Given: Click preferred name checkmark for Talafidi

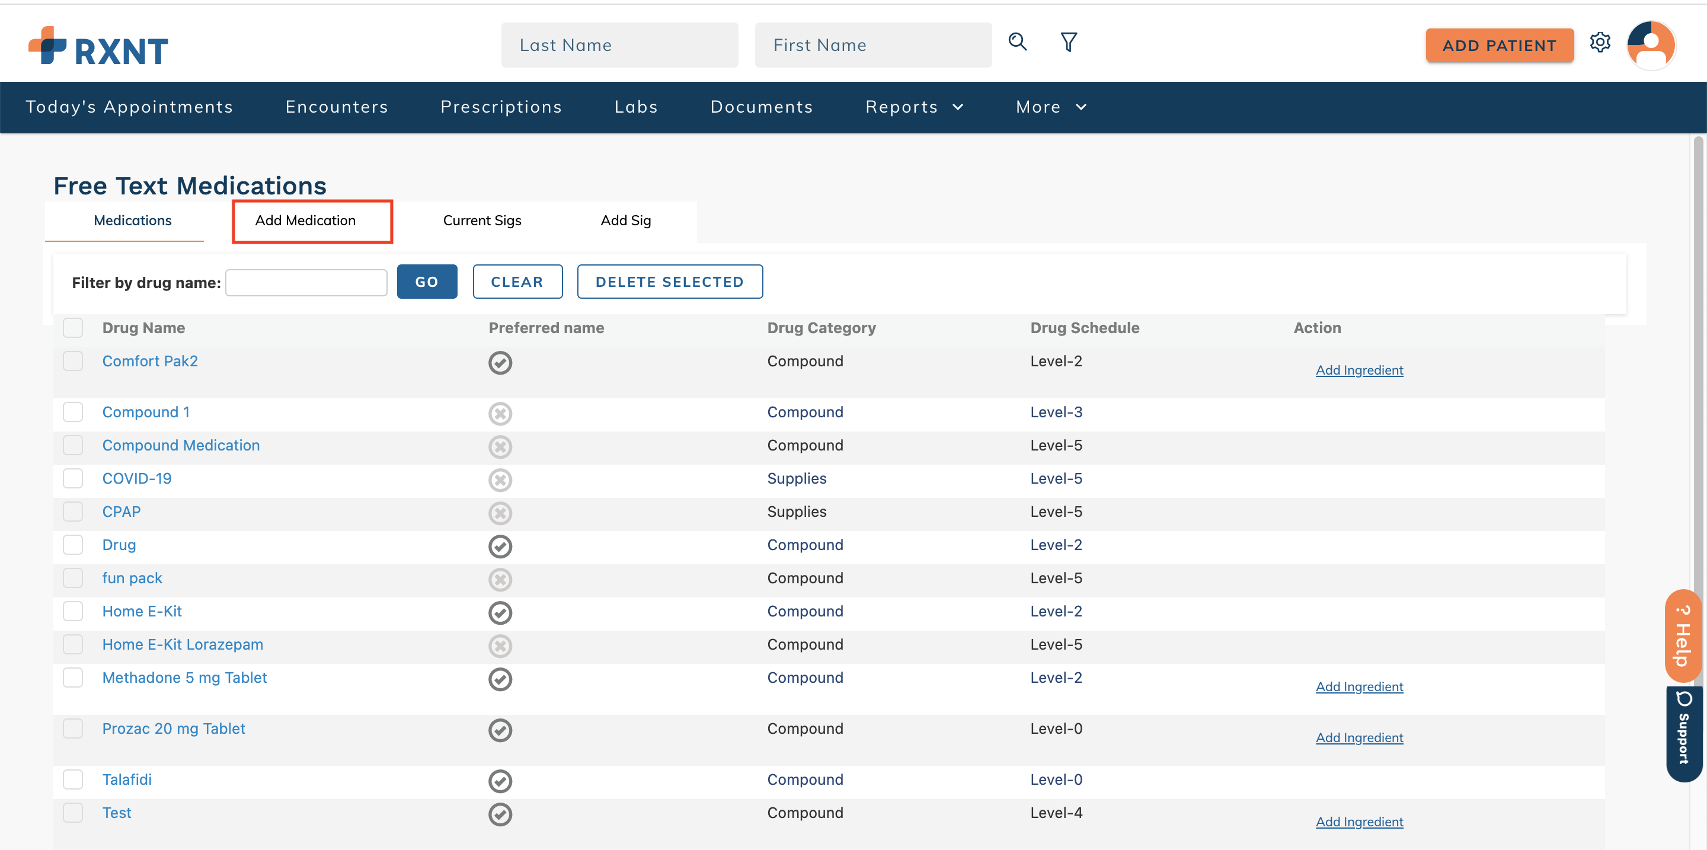Looking at the screenshot, I should (500, 781).
